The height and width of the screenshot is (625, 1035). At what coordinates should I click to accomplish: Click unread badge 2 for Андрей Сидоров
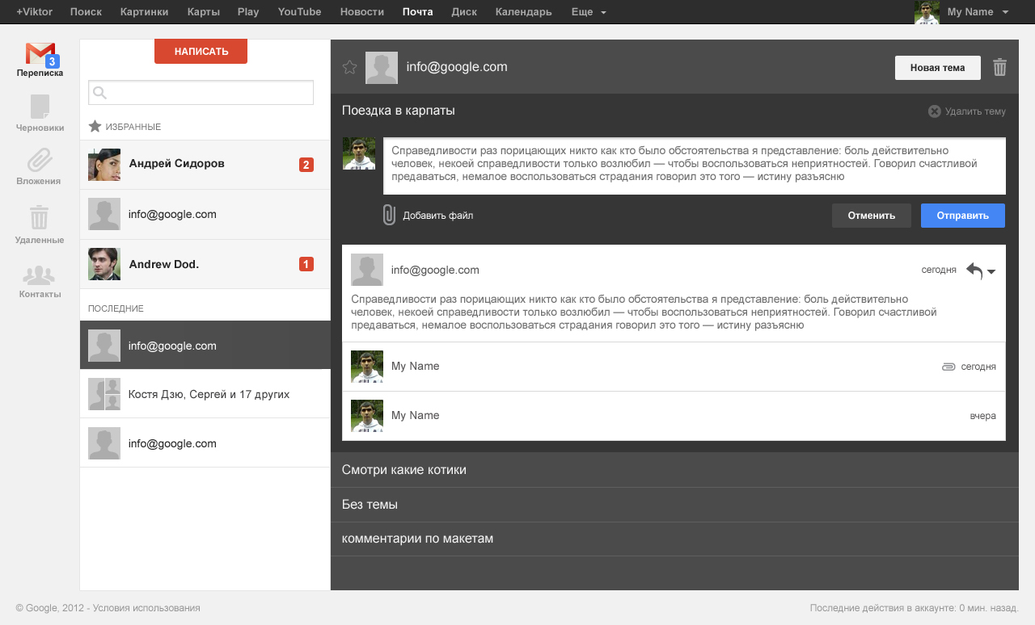tap(306, 165)
